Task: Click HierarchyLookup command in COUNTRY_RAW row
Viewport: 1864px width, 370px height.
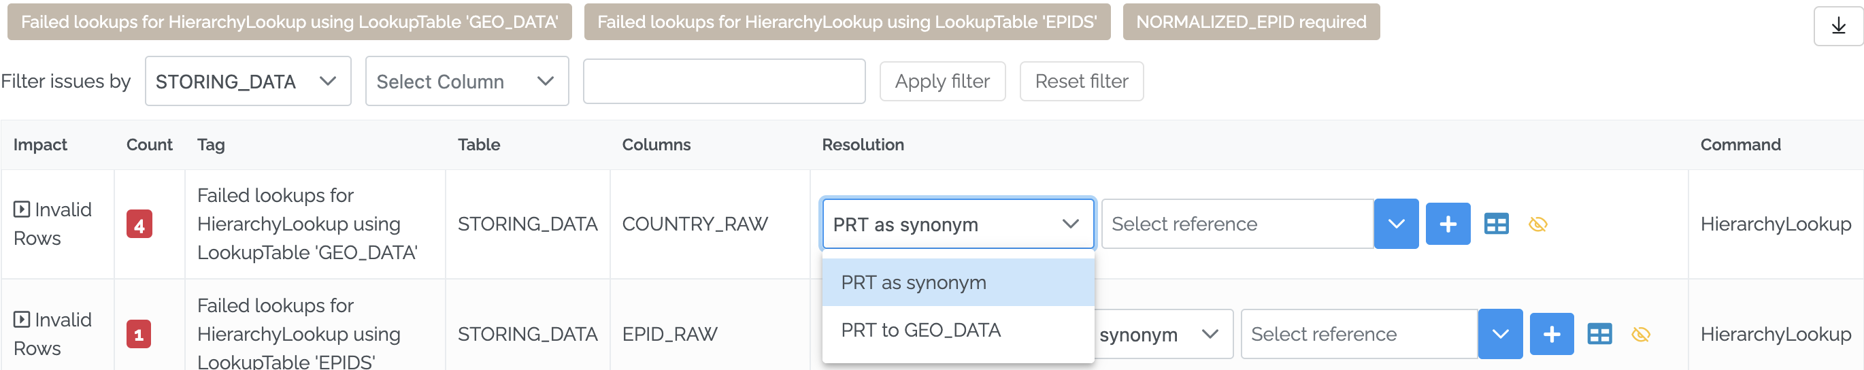Action: [x=1775, y=224]
